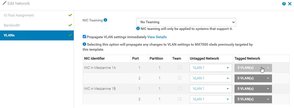The height and width of the screenshot is (108, 294).
Task: Open the NIC Teaming dropdown
Action: pos(186,22)
